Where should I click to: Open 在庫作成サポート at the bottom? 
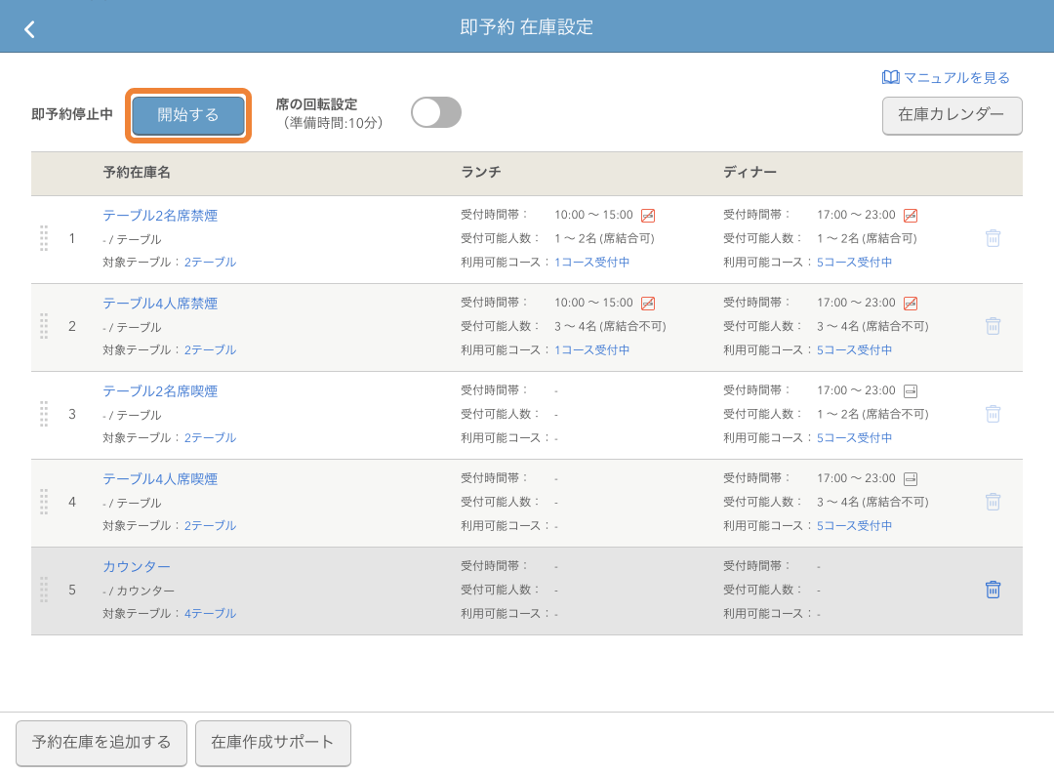pos(272,743)
